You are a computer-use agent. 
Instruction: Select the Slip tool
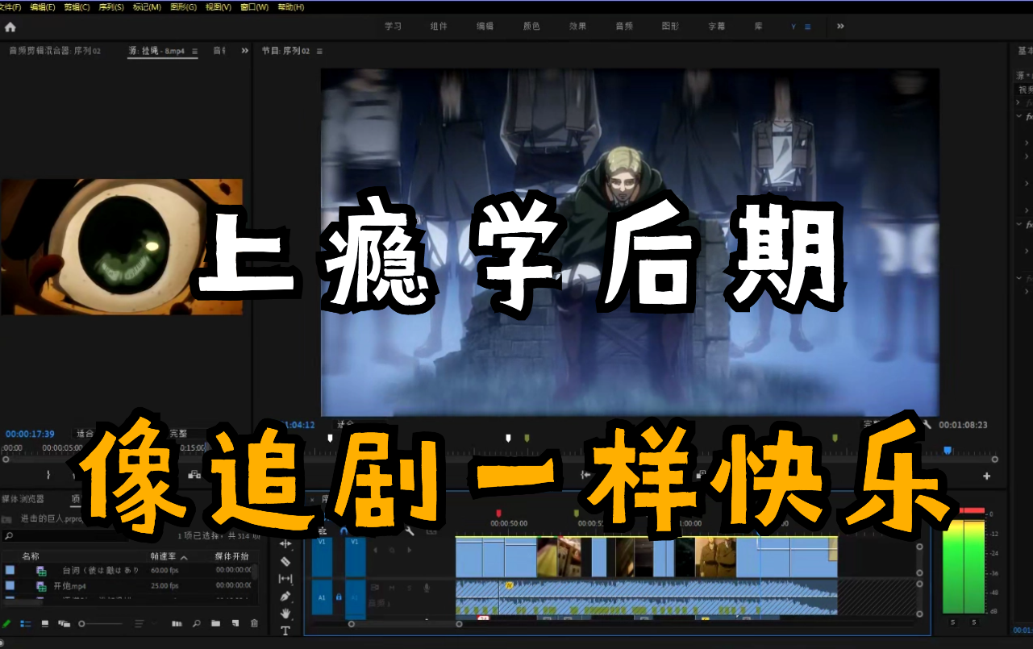tap(285, 579)
